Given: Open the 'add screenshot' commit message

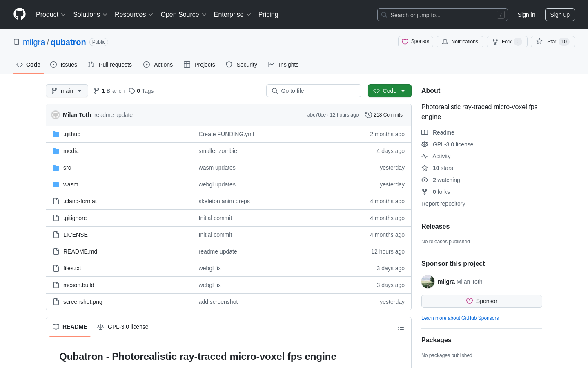Looking at the screenshot, I should click(x=218, y=302).
